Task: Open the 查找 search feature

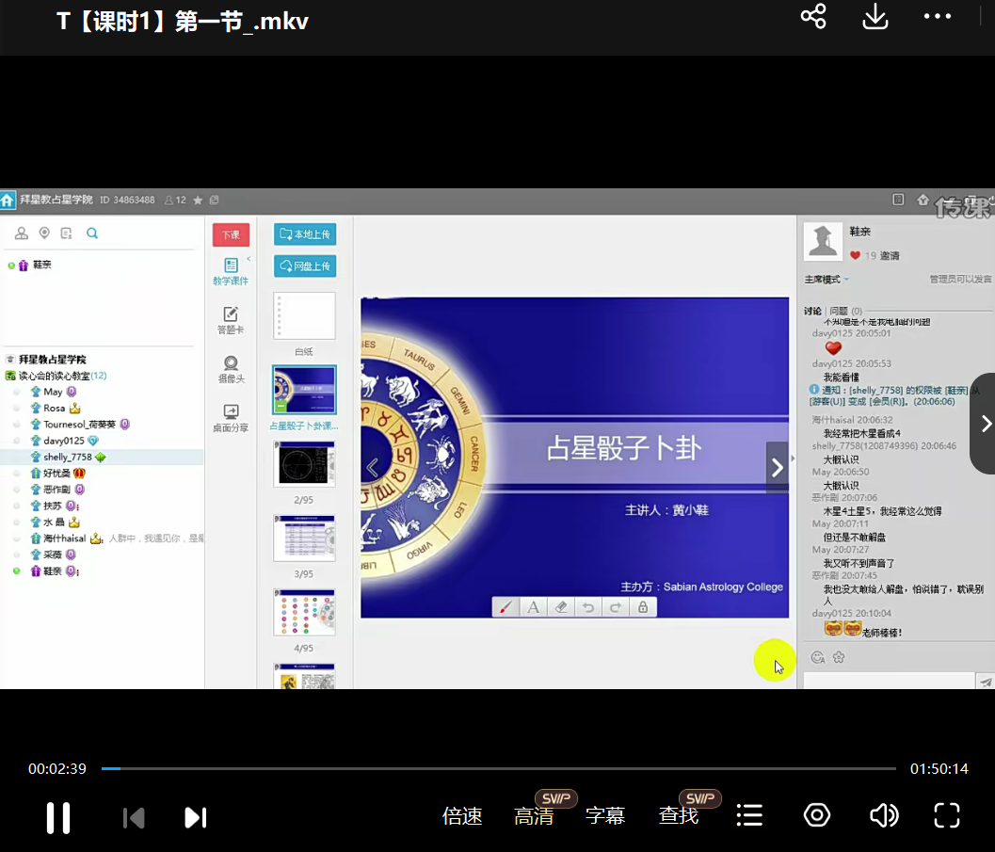Action: (679, 816)
